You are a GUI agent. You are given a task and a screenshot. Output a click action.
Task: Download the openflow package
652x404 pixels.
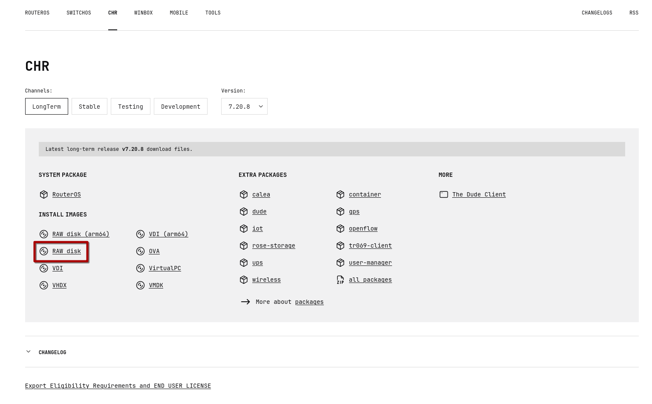363,228
